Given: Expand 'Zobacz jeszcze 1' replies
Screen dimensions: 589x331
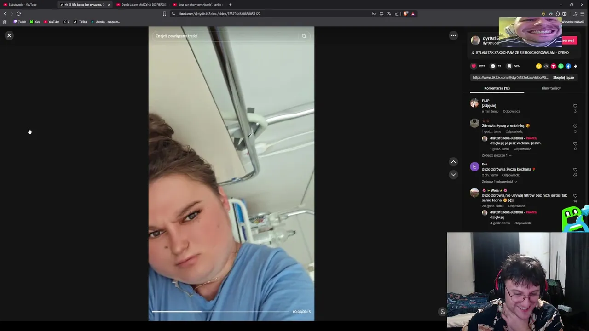Looking at the screenshot, I should coord(497,155).
